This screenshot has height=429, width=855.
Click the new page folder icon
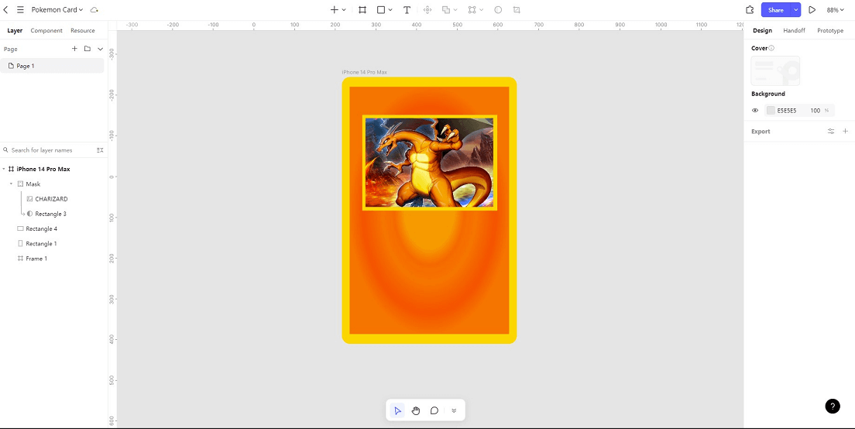coord(88,49)
